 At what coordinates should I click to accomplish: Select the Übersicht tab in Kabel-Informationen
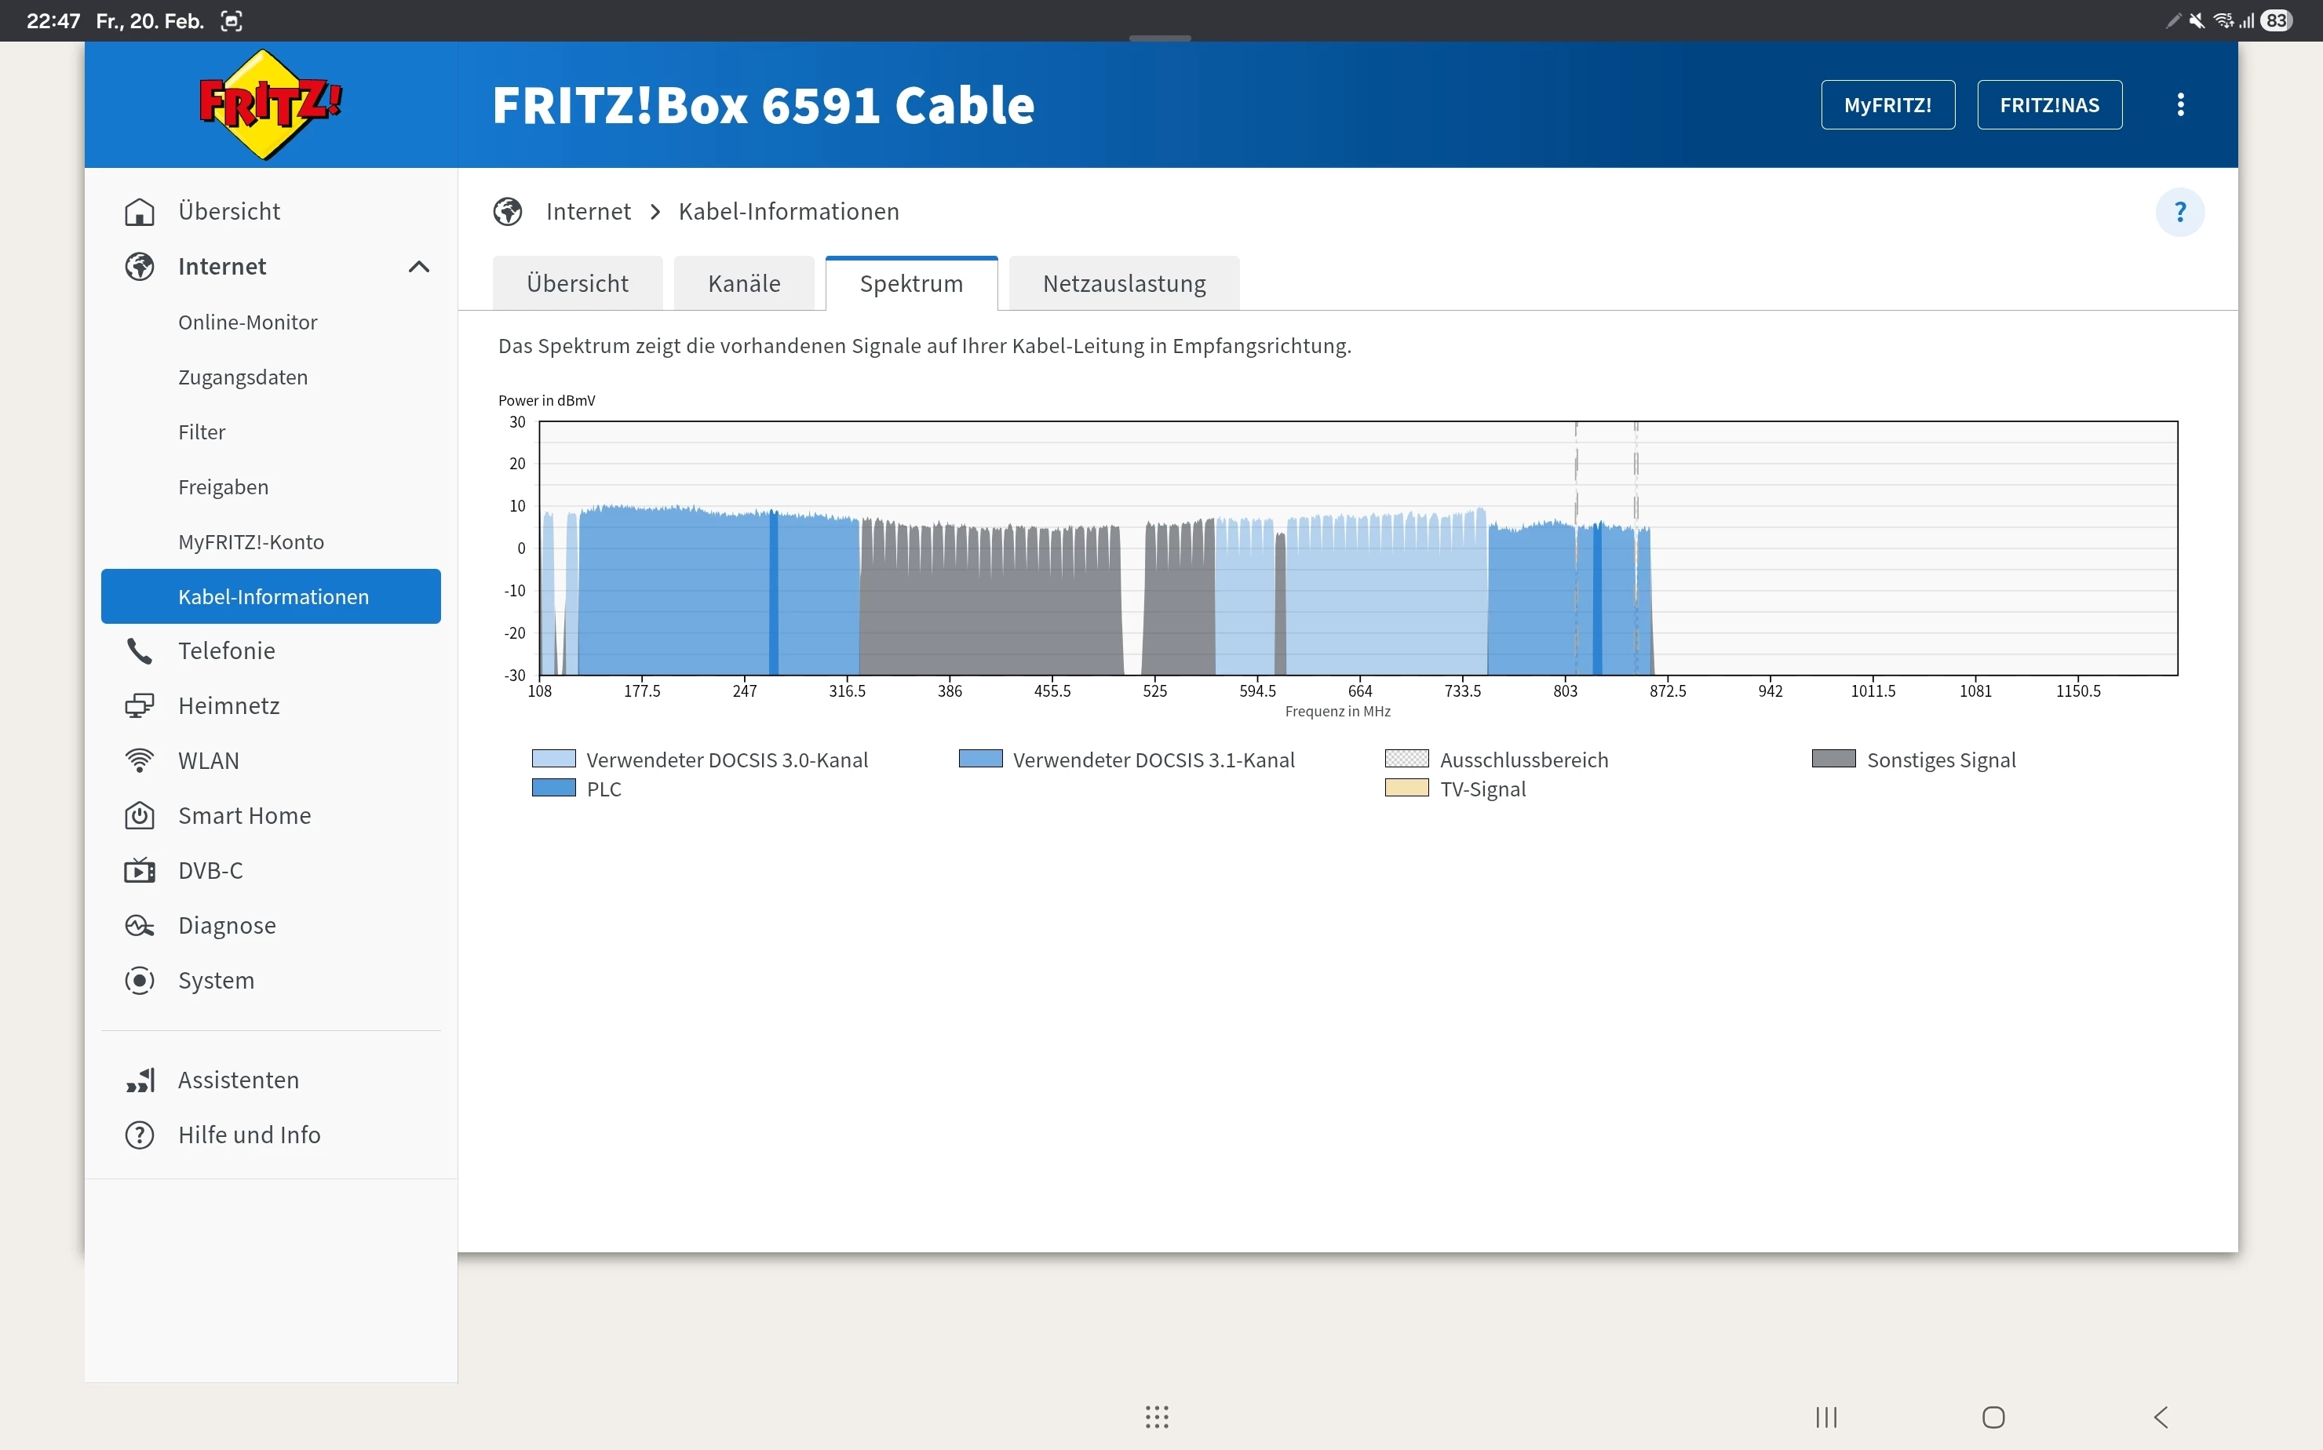click(x=578, y=284)
